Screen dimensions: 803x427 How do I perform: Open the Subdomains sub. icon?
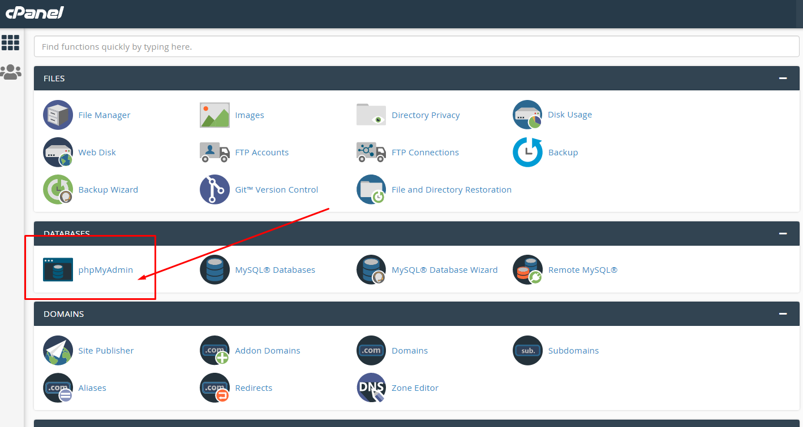527,351
